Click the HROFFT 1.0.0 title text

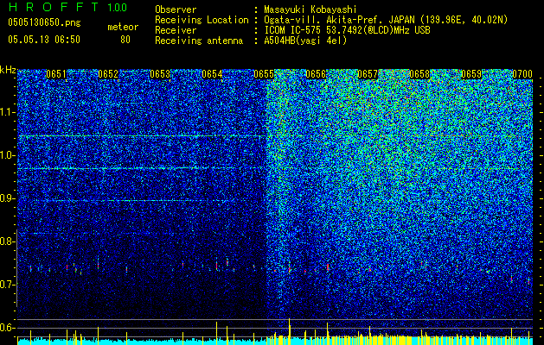[67, 7]
